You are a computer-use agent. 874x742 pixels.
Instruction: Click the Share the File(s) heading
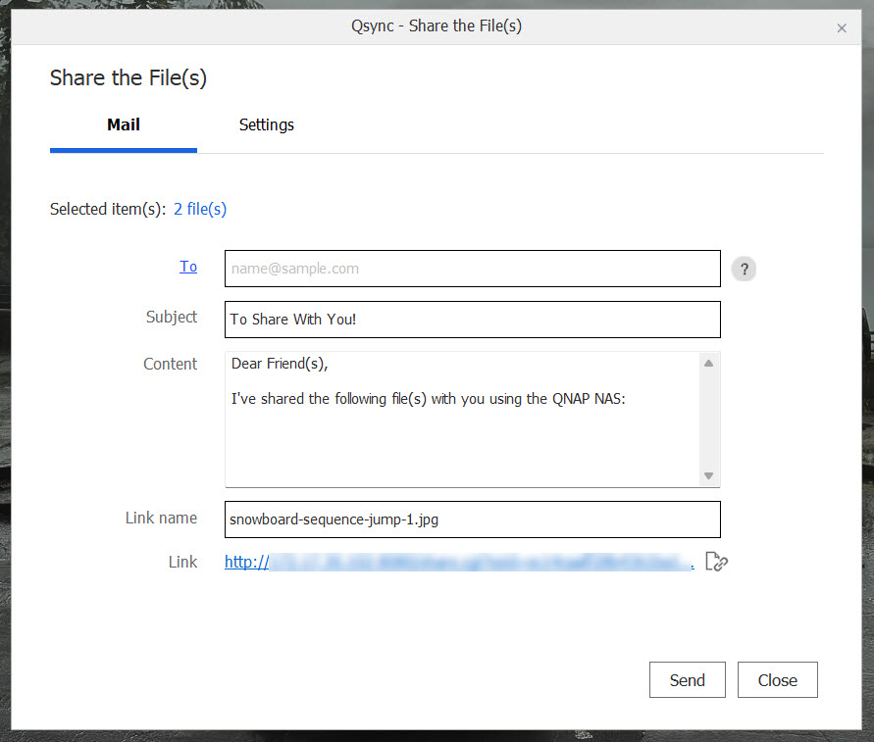click(x=128, y=77)
